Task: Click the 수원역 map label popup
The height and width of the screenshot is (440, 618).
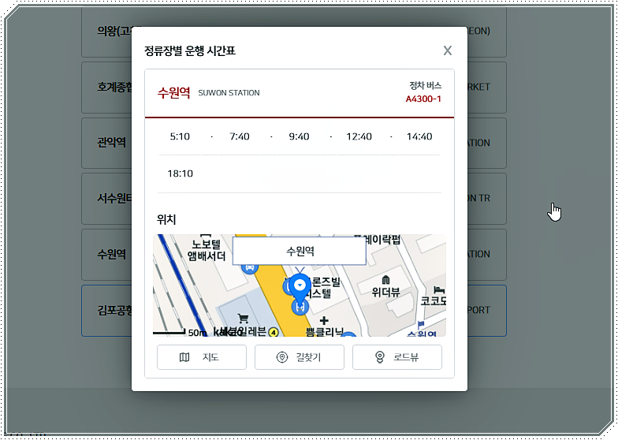Action: 300,251
